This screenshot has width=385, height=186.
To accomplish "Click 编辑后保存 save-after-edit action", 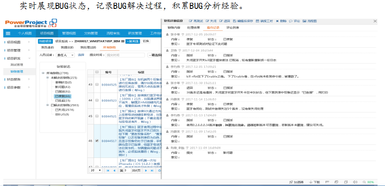I will point(243,21).
